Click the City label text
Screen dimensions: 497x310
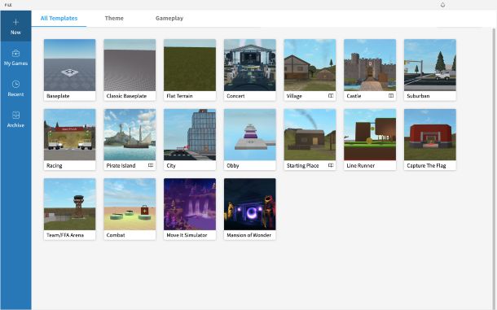171,166
